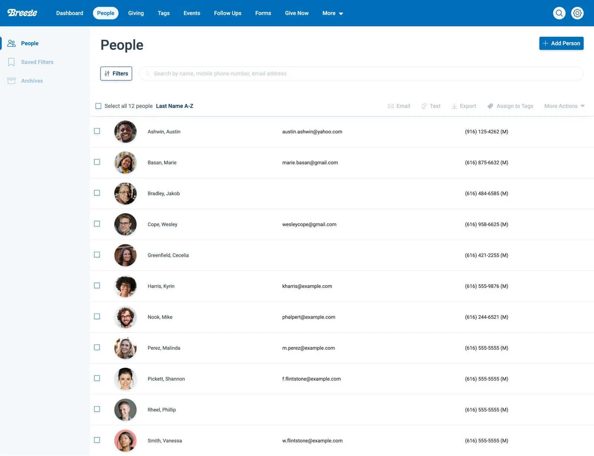Switch to the Giving tab
Image resolution: width=594 pixels, height=456 pixels.
[136, 13]
